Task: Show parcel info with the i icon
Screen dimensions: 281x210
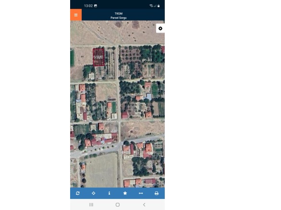Action: [110, 193]
